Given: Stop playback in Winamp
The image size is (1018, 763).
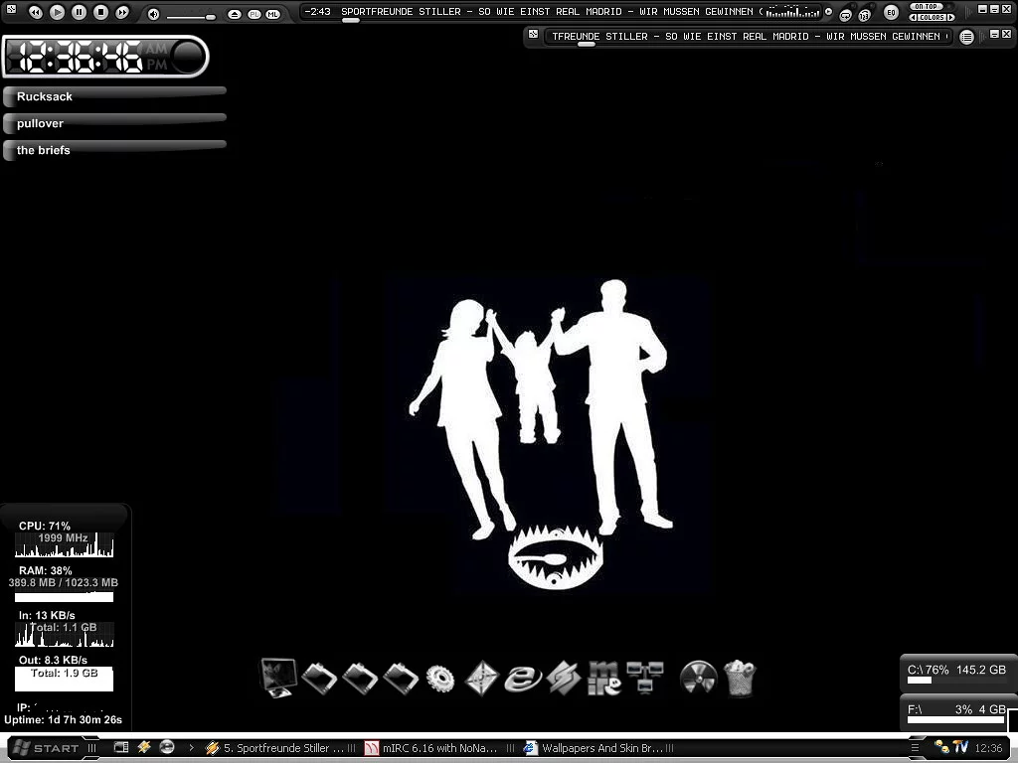Looking at the screenshot, I should [x=100, y=13].
